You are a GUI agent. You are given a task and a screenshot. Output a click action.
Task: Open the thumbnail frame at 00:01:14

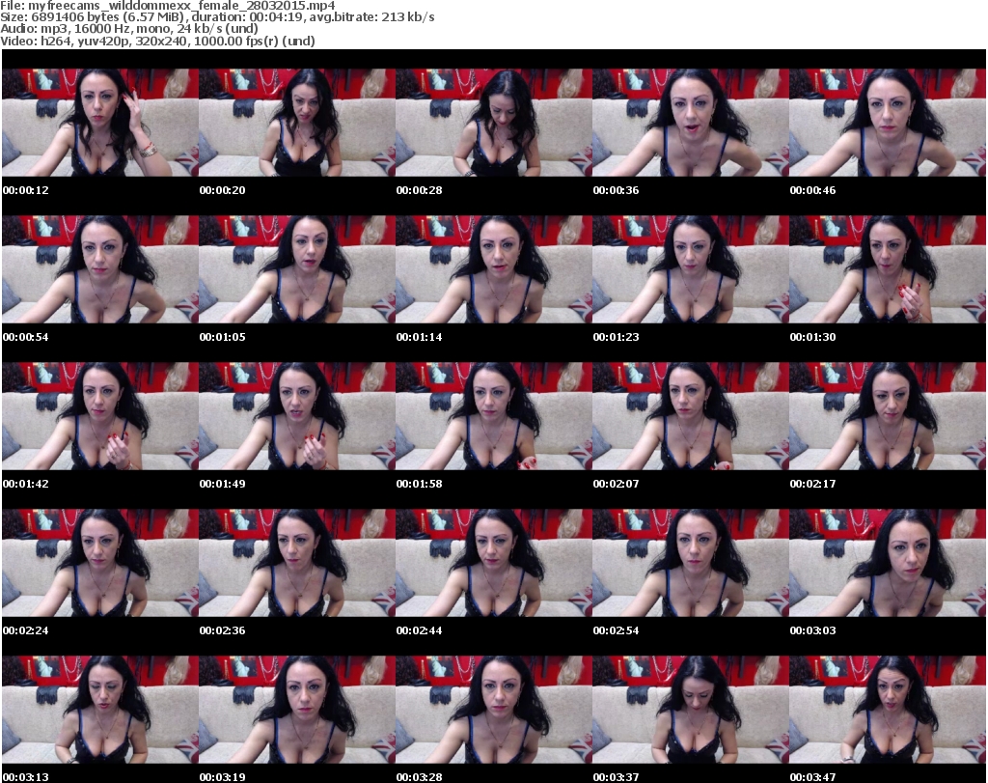coord(493,269)
